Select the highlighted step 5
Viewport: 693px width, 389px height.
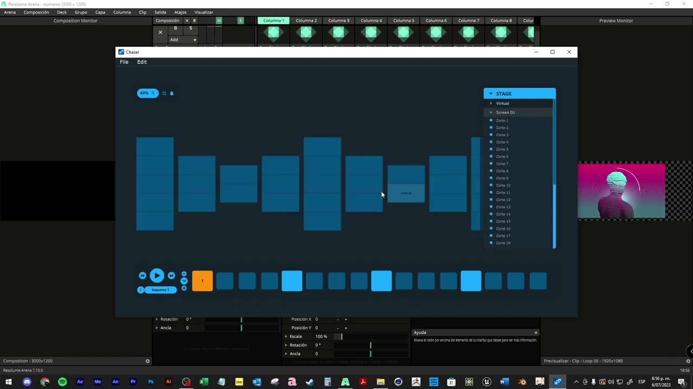point(292,281)
